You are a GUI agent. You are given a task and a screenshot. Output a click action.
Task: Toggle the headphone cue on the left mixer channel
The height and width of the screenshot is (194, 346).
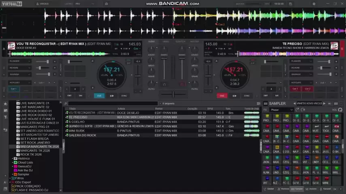coord(164,84)
